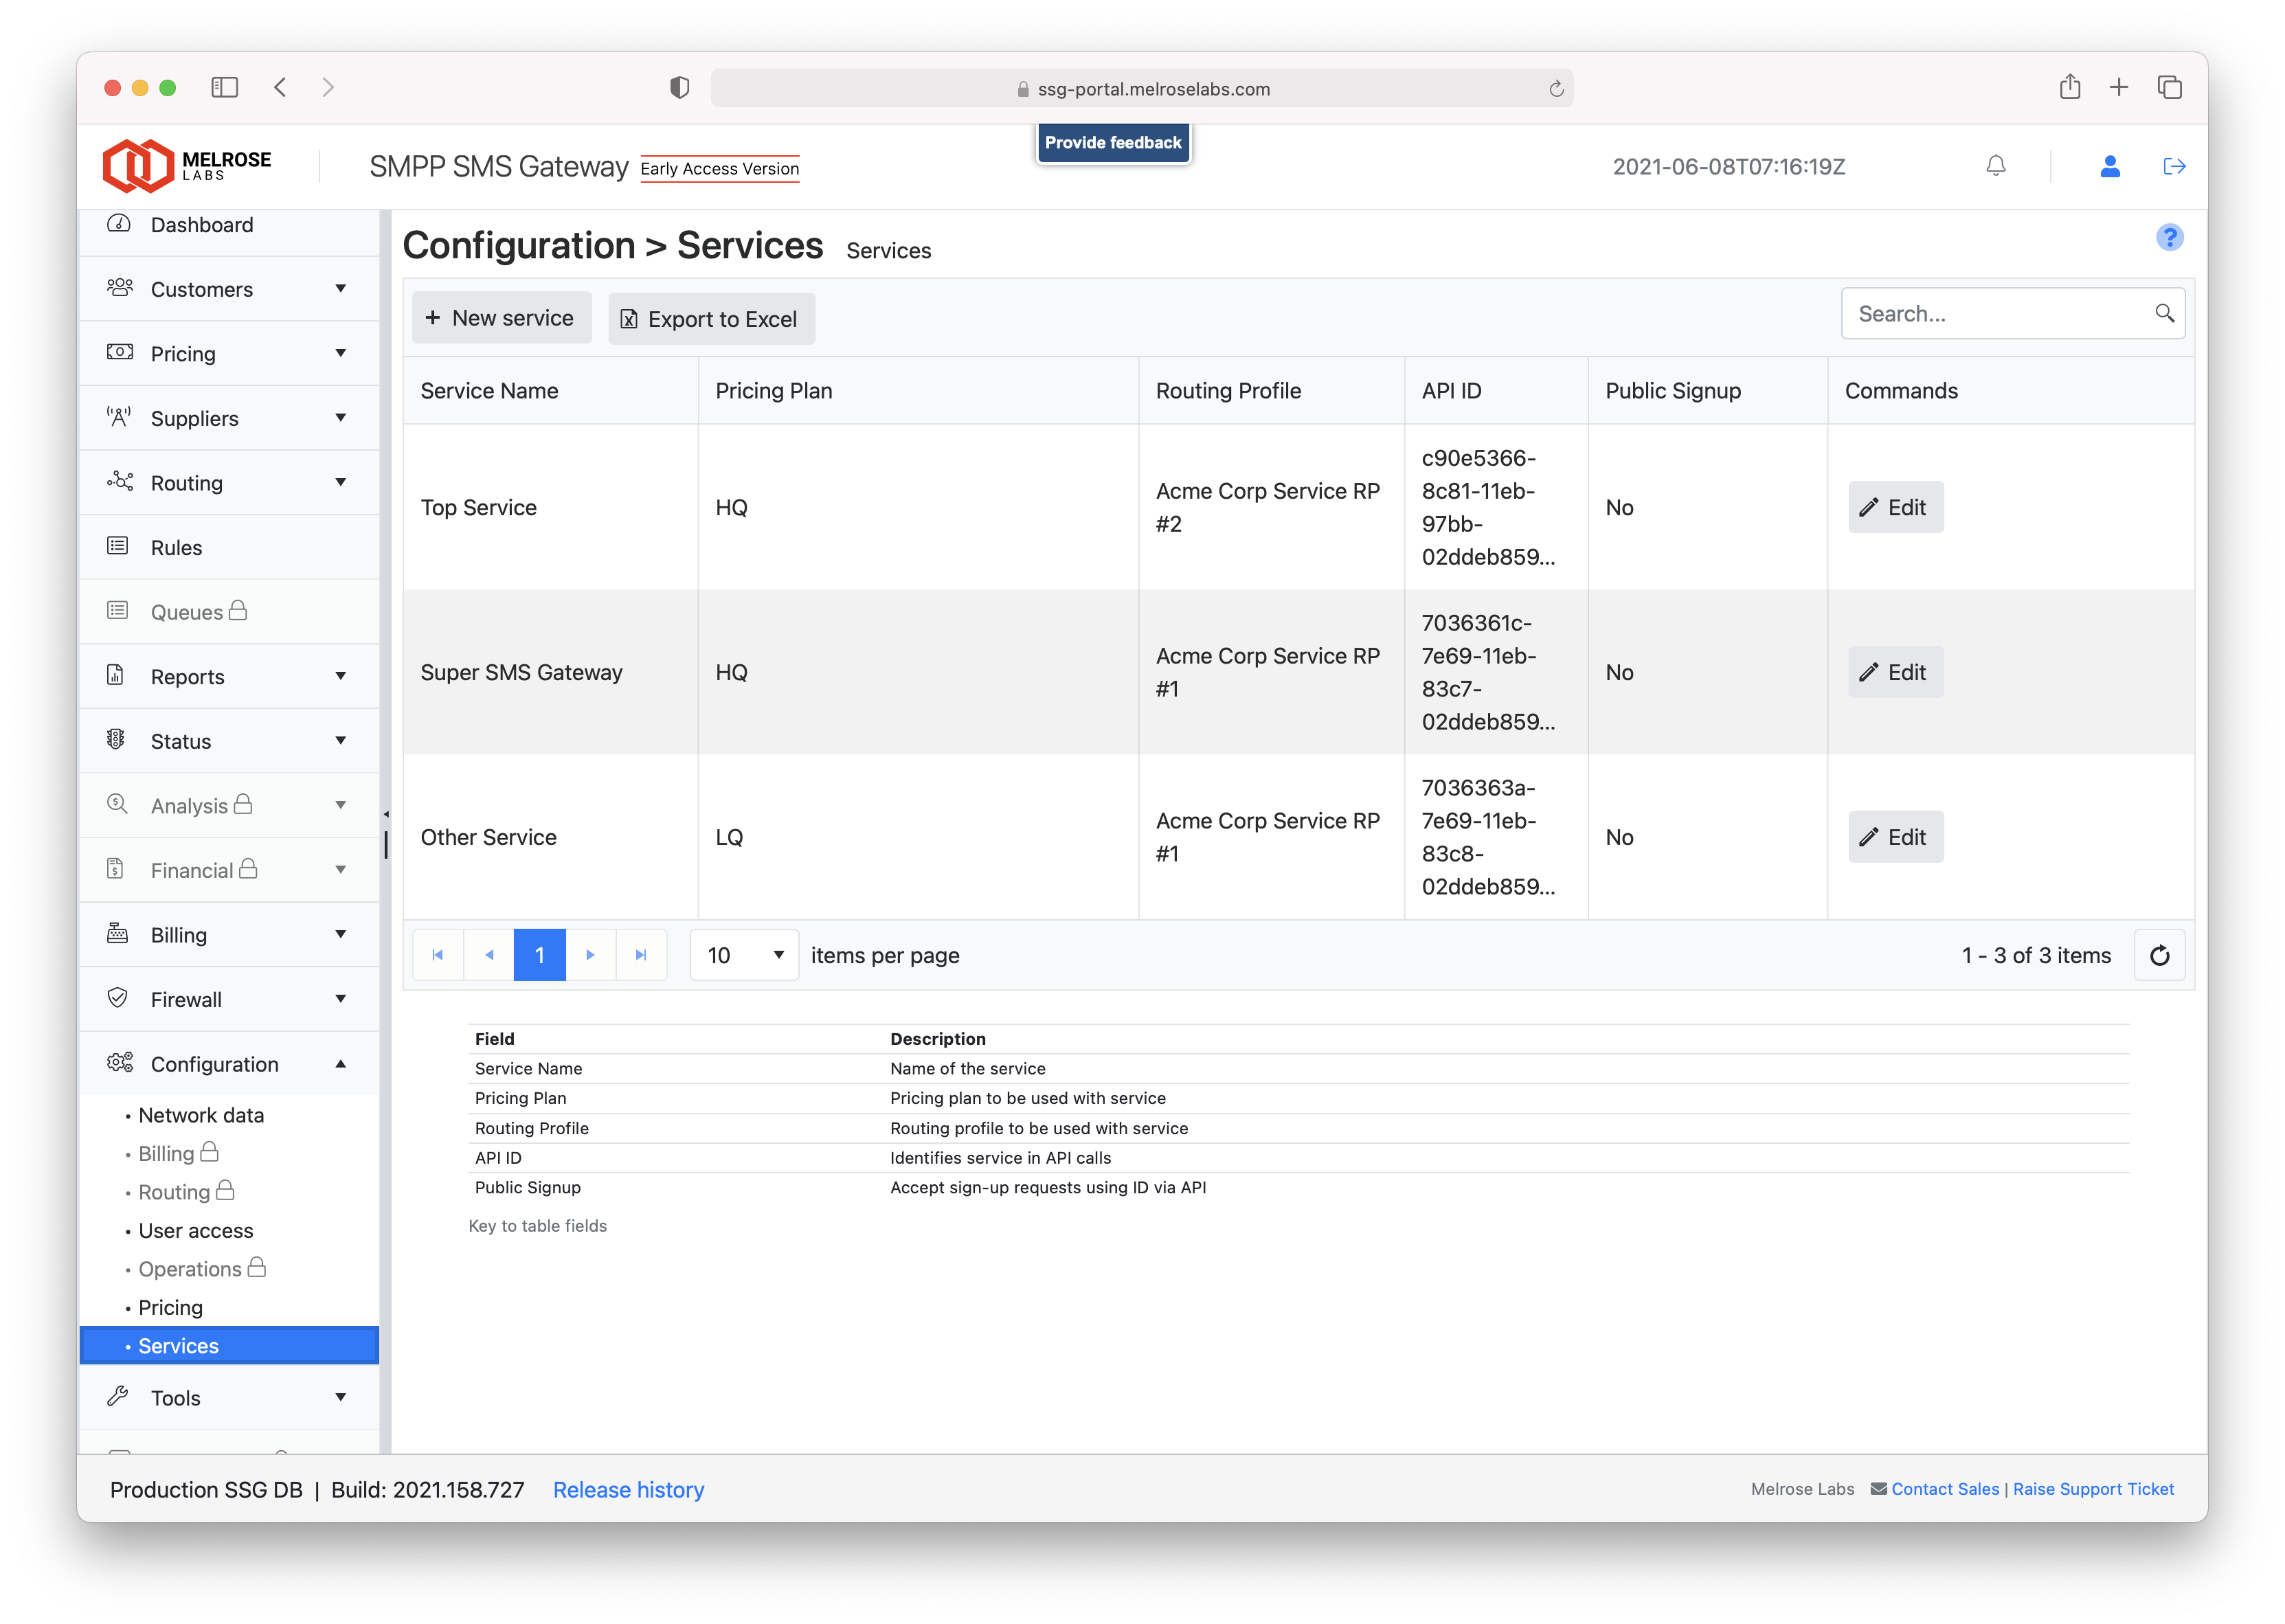Screen dimensions: 2285x1624
Task: Collapse the sidebar splitter handle
Action: (386, 815)
